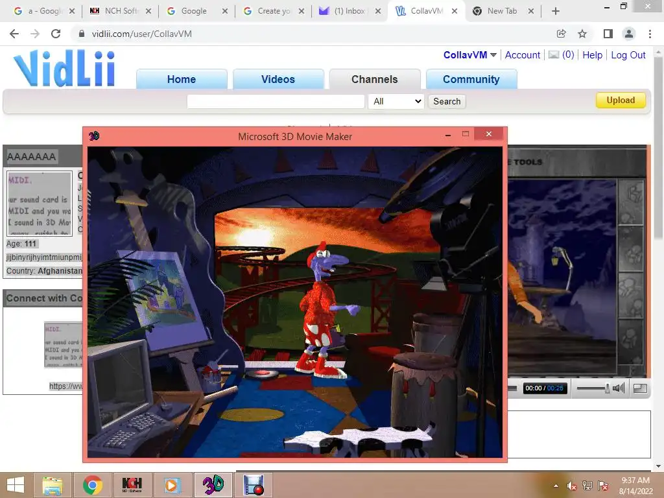Toggle fullscreen in the VidLii video player
664x498 pixels.
(640, 388)
